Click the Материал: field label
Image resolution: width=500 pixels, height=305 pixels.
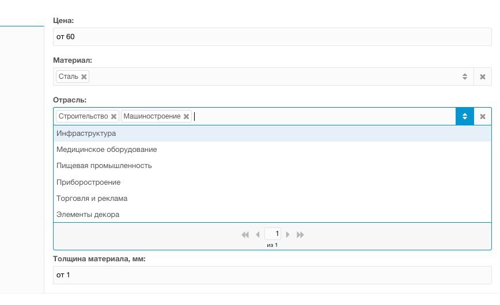pos(73,60)
